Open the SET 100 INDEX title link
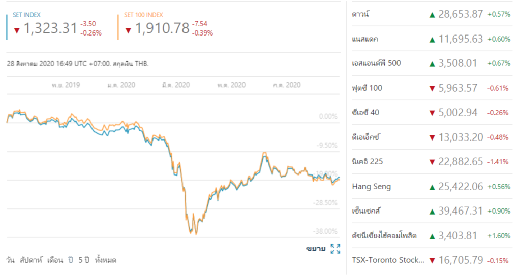This screenshot has width=519, height=280. tap(144, 15)
